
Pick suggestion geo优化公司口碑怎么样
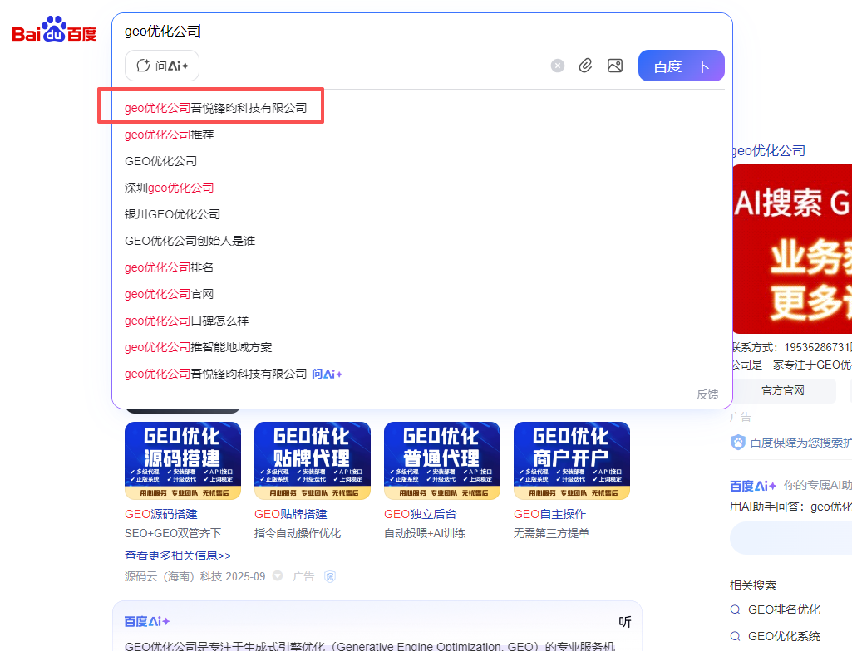click(x=186, y=321)
